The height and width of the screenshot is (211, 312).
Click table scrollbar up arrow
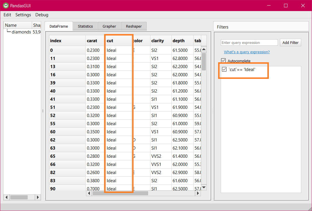click(204, 49)
